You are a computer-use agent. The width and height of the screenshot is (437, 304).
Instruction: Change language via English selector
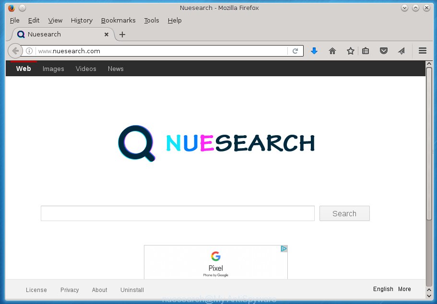pos(383,289)
